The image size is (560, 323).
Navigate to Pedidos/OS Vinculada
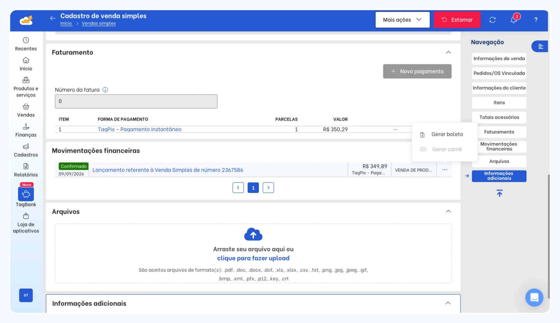(x=499, y=73)
